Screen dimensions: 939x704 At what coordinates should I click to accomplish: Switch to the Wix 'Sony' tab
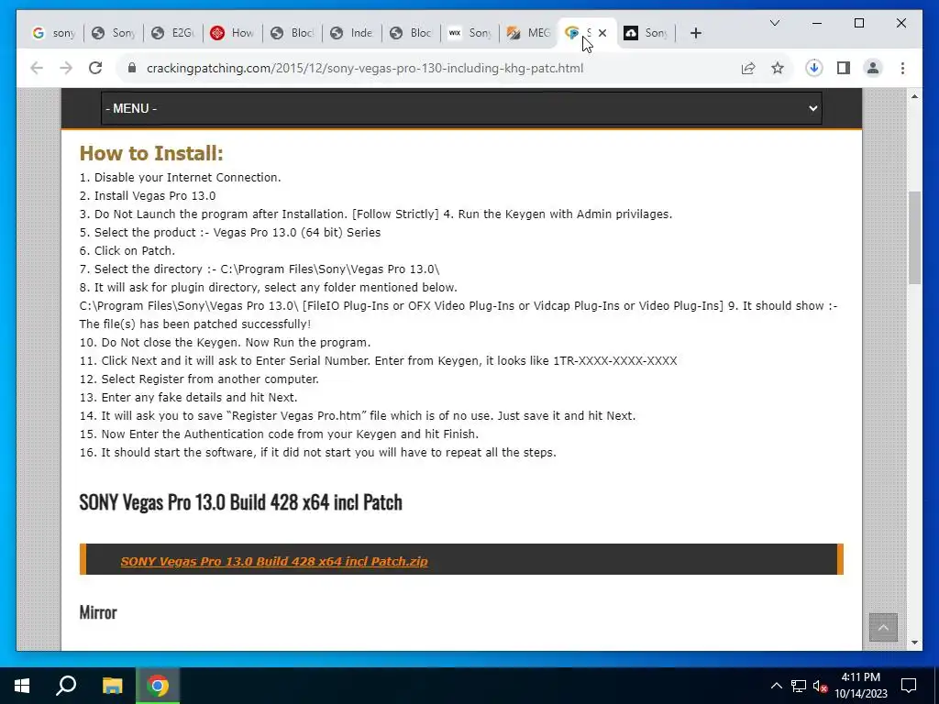[x=470, y=33]
